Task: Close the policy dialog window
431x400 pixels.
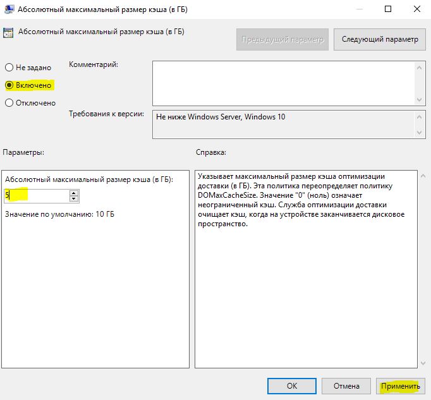Action: pyautogui.click(x=417, y=9)
